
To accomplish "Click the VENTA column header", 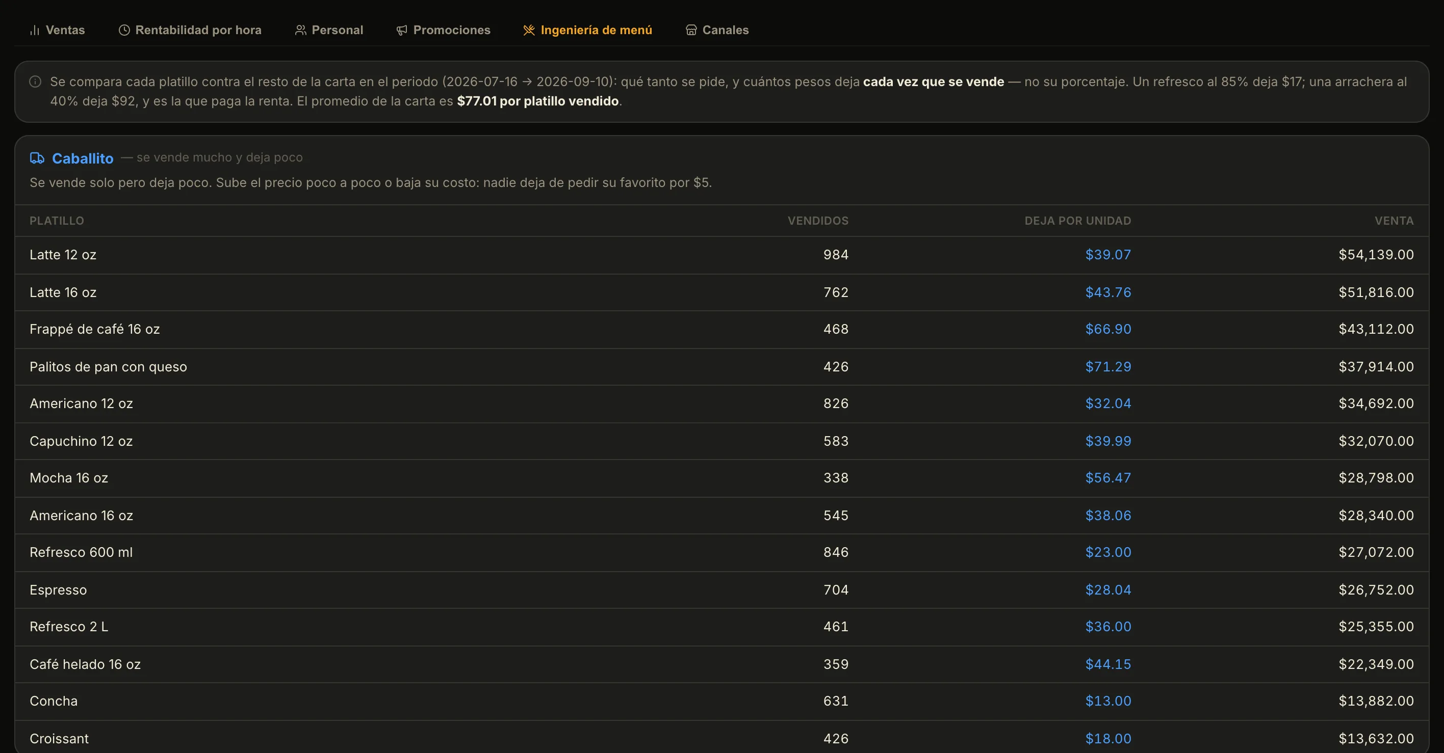I will click(x=1394, y=221).
